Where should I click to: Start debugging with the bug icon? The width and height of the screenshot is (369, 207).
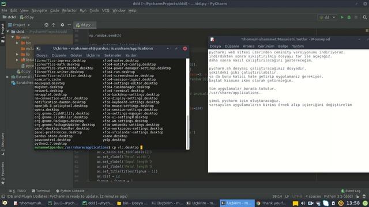[349, 17]
